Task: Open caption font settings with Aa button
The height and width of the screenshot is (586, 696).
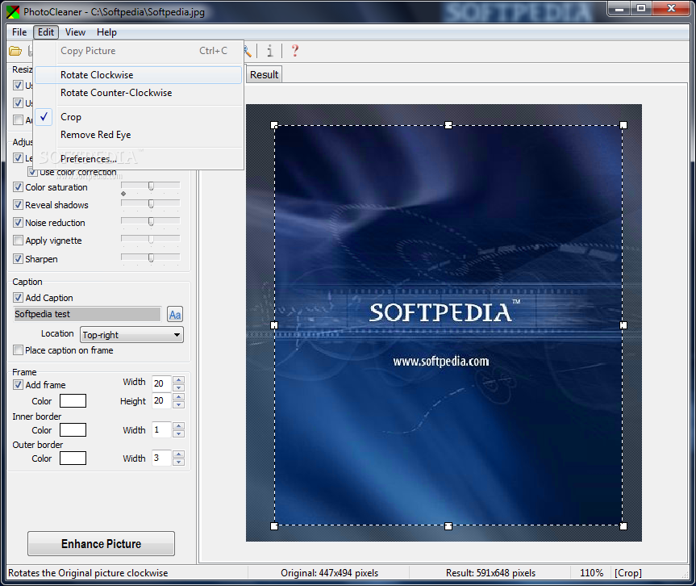Action: tap(175, 315)
